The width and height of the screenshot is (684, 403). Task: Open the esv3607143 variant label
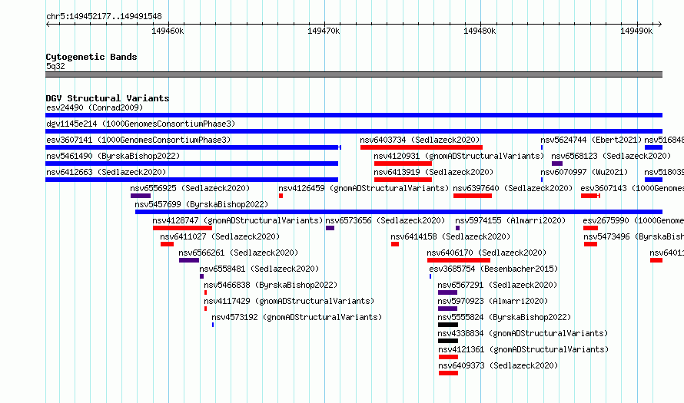click(632, 188)
